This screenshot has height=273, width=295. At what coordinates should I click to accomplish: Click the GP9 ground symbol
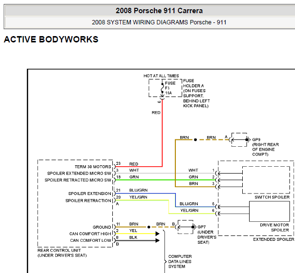point(248,140)
